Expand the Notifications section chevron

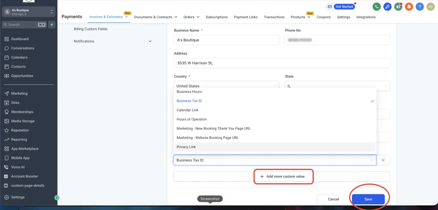[150, 41]
